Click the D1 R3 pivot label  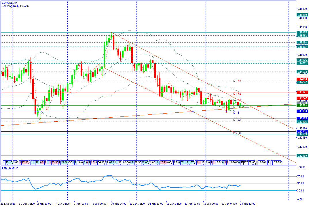pyautogui.click(x=237, y=81)
